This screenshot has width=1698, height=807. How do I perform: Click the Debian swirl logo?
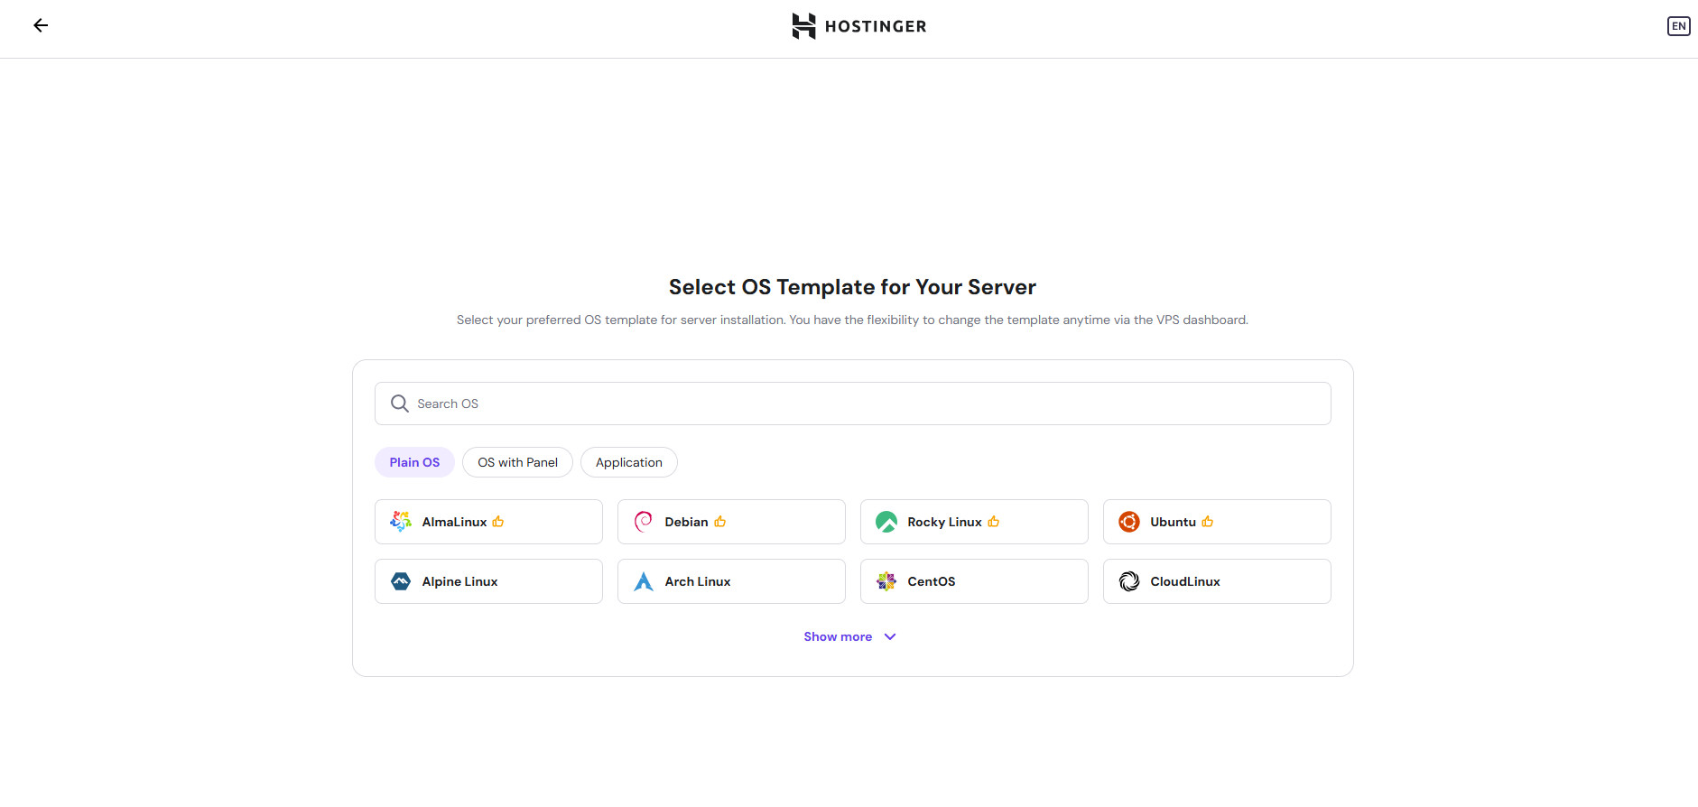644,522
